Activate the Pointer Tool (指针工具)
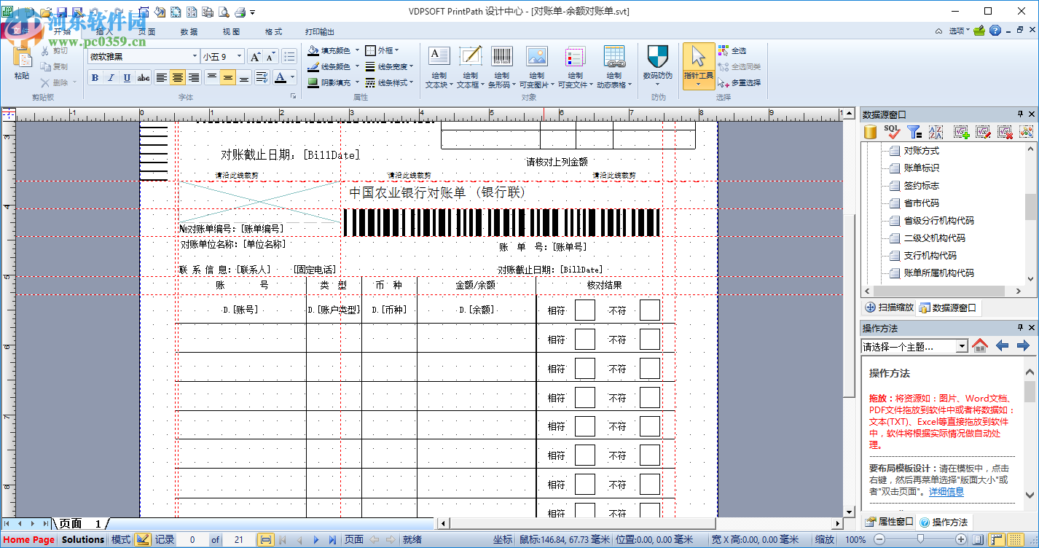Screen dimensions: 1039x548 click(x=698, y=66)
